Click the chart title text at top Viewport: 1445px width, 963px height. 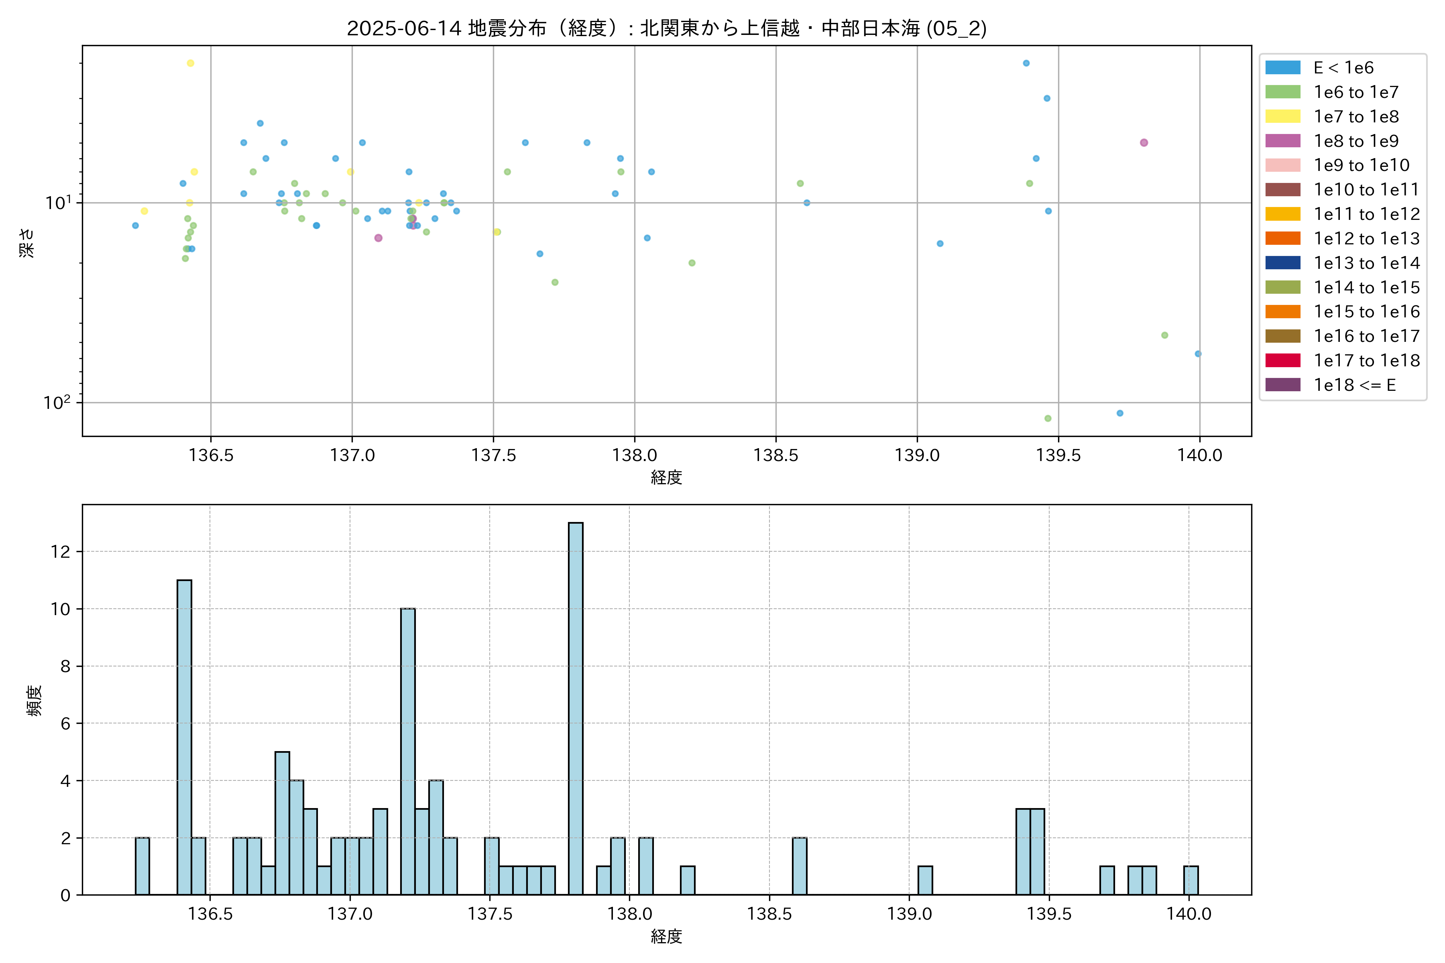pyautogui.click(x=667, y=28)
